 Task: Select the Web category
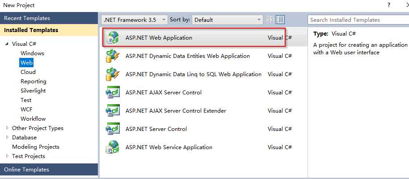click(x=26, y=63)
